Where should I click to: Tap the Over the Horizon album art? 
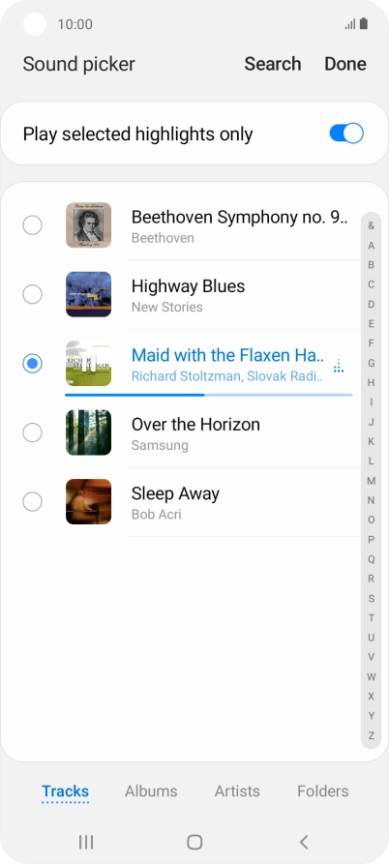tap(89, 432)
